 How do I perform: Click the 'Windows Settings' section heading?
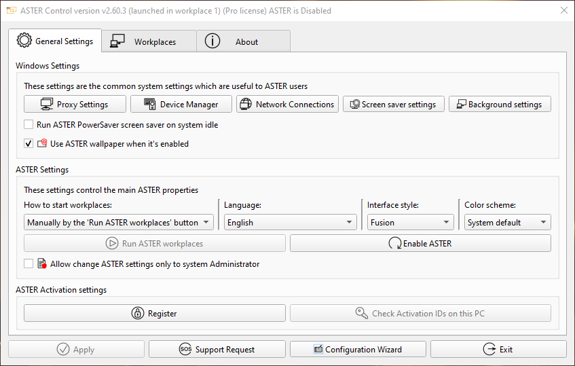48,66
